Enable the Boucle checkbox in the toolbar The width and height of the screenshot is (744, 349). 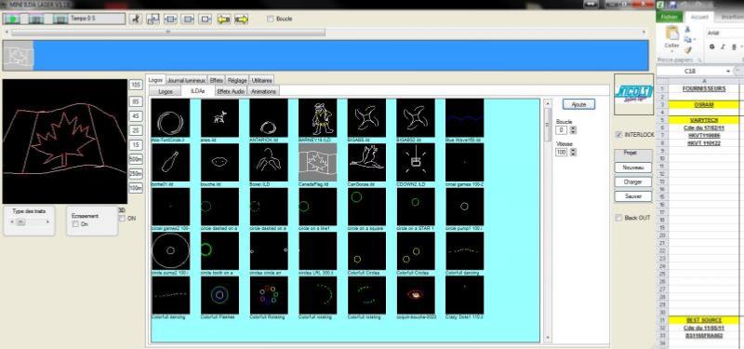pos(271,19)
